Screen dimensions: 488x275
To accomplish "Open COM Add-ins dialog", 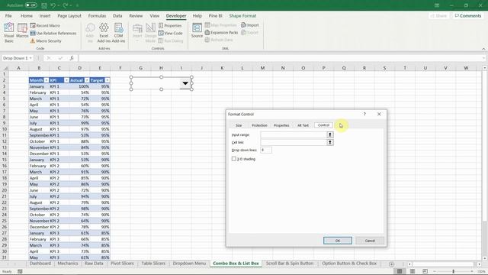I will pos(119,32).
